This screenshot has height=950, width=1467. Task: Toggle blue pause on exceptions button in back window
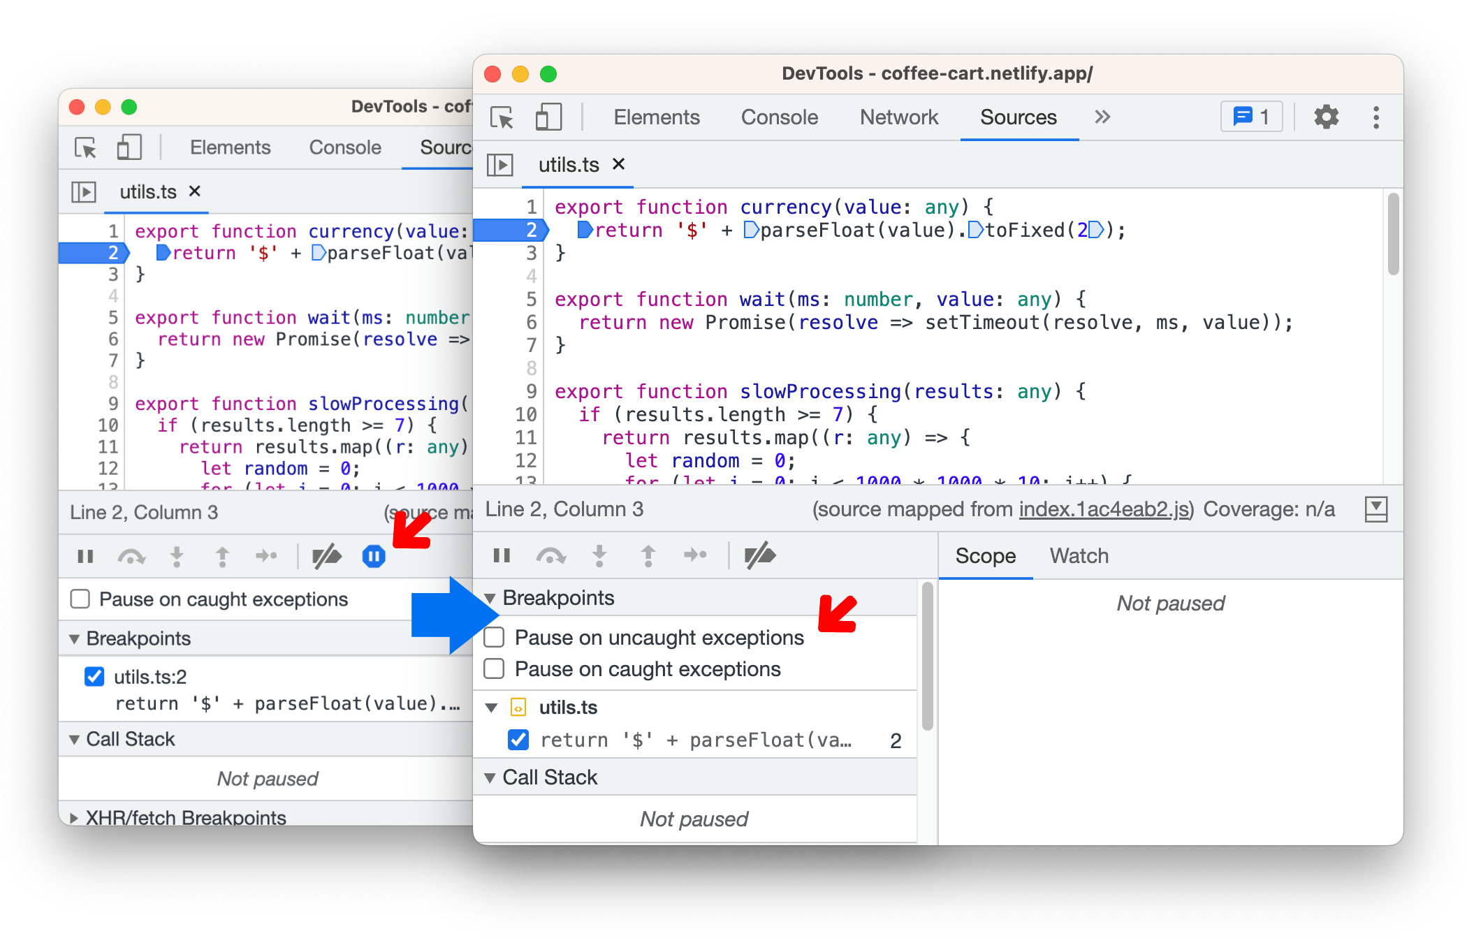(374, 556)
